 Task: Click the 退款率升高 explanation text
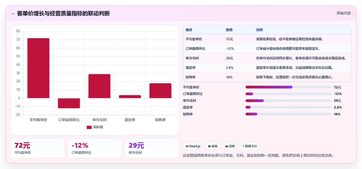[295, 68]
